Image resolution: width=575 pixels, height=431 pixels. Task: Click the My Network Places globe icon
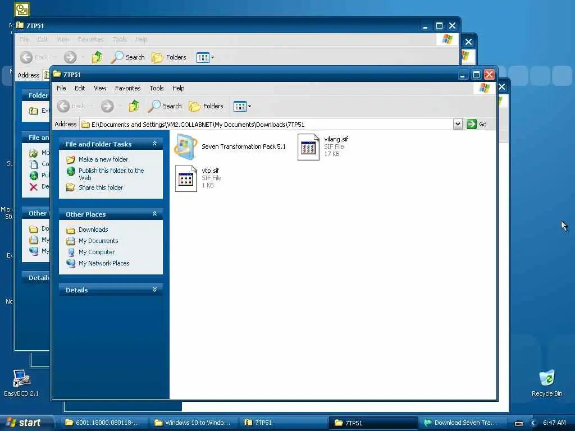click(70, 263)
